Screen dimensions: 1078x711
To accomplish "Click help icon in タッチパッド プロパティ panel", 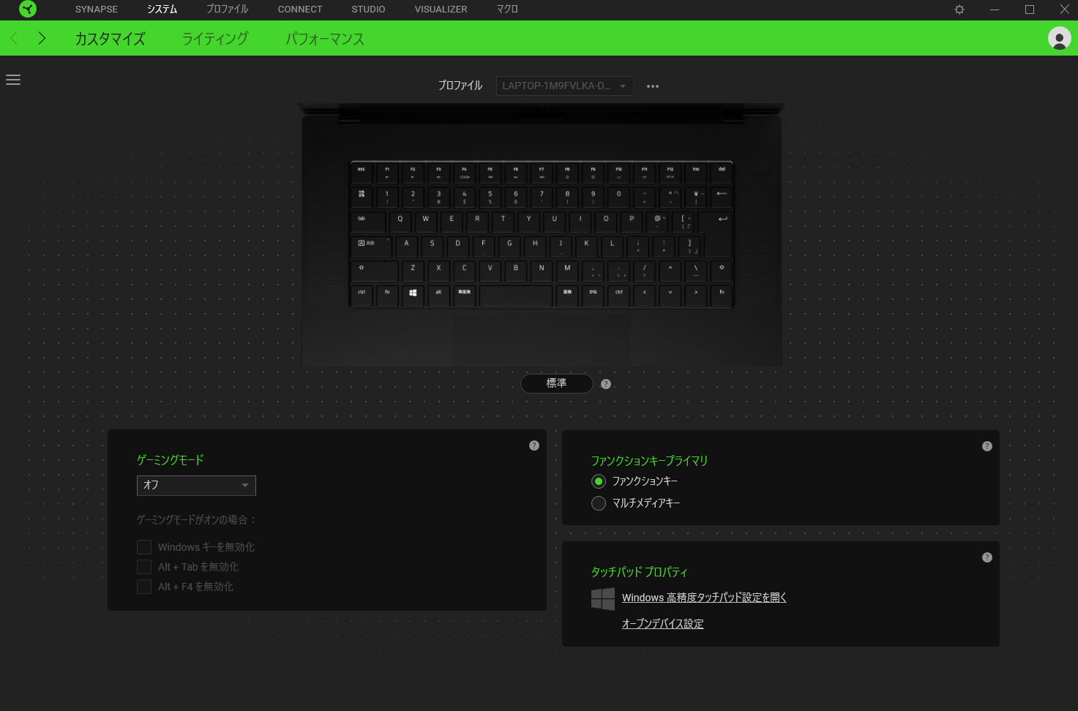I will click(x=987, y=557).
